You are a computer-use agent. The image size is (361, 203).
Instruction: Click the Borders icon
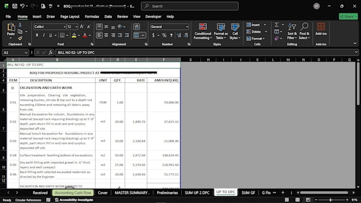(x=62, y=35)
